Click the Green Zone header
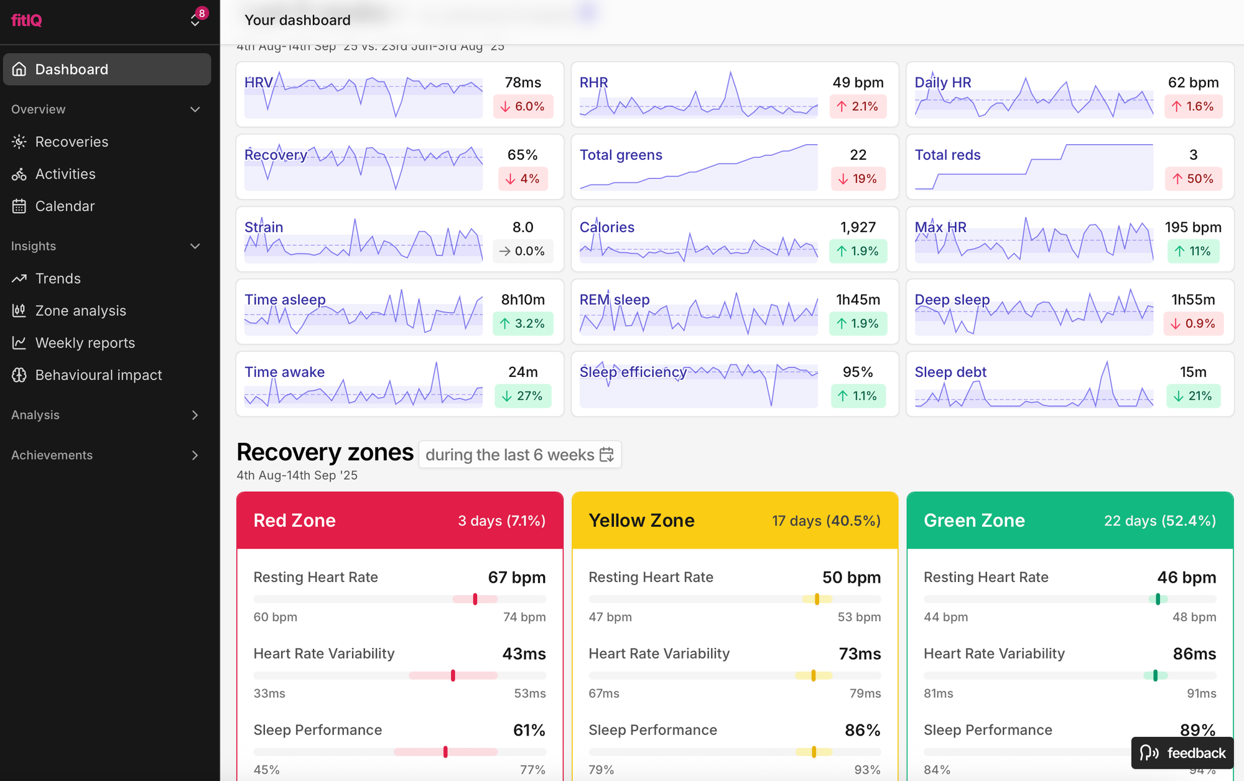Image resolution: width=1244 pixels, height=781 pixels. coord(1070,520)
